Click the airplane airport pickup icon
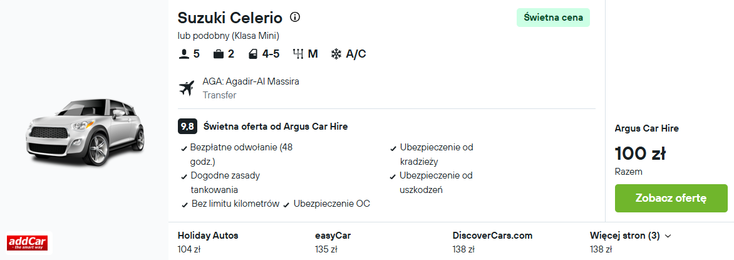The image size is (734, 260). [187, 88]
